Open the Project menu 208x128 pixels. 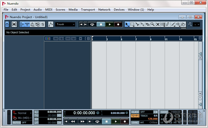point(25,10)
